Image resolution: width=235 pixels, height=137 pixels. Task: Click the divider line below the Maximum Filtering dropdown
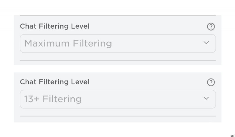tap(117, 60)
